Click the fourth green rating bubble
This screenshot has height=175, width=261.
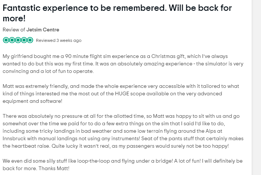click(x=24, y=40)
